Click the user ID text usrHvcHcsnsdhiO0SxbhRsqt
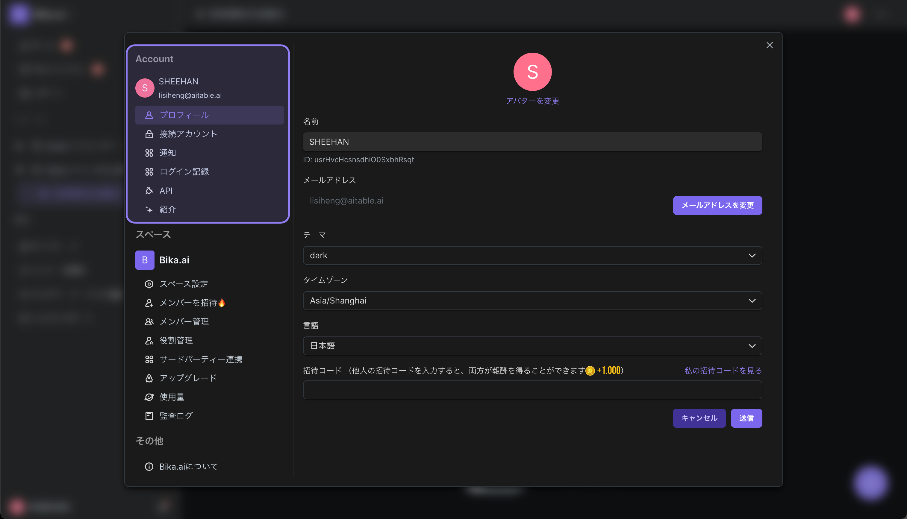 point(364,160)
